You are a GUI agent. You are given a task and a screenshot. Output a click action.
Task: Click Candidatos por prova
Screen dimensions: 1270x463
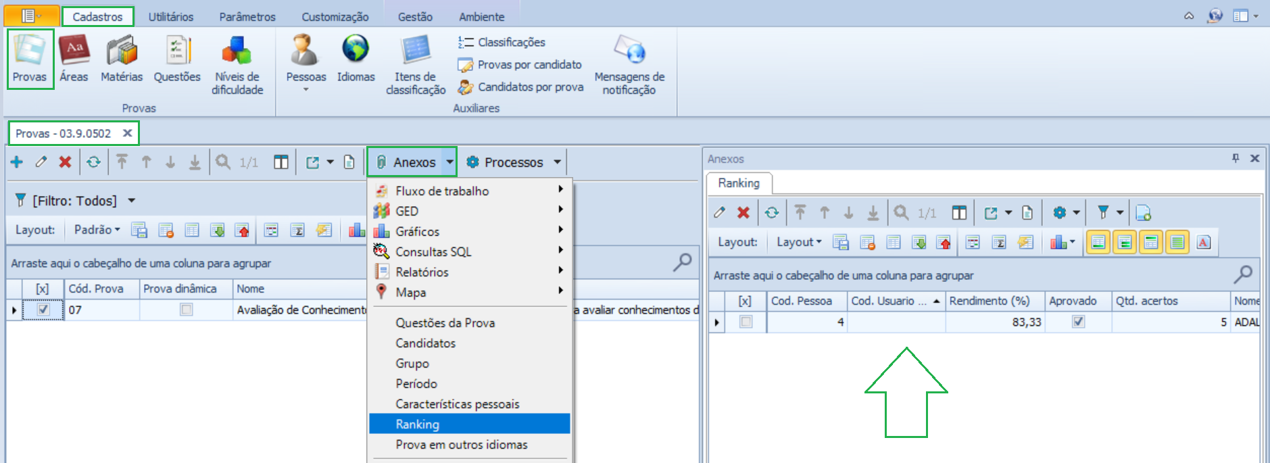520,87
